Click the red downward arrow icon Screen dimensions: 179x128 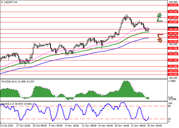(x=160, y=38)
